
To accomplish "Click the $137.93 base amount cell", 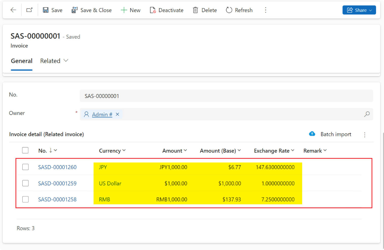I will tap(232, 199).
